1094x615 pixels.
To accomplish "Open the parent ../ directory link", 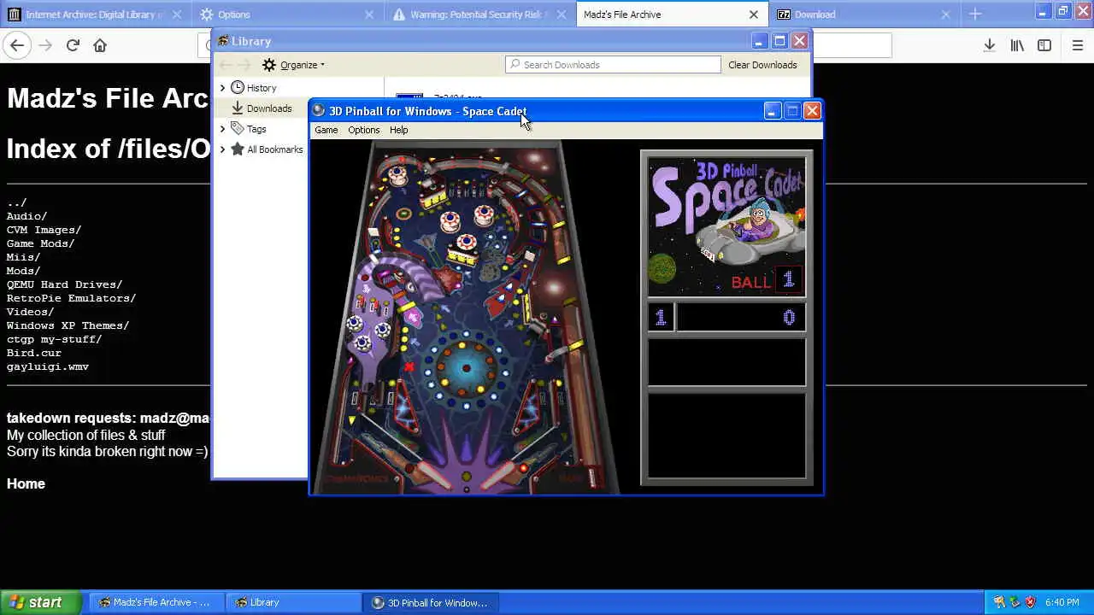I will pyautogui.click(x=16, y=202).
